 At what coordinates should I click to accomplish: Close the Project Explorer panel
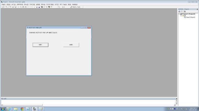click(x=197, y=9)
